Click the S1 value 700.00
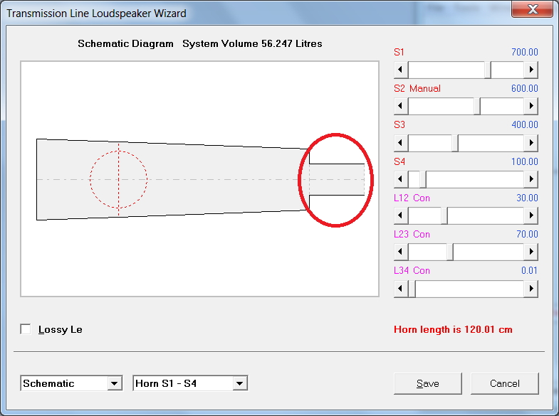This screenshot has height=416, width=559. [524, 52]
